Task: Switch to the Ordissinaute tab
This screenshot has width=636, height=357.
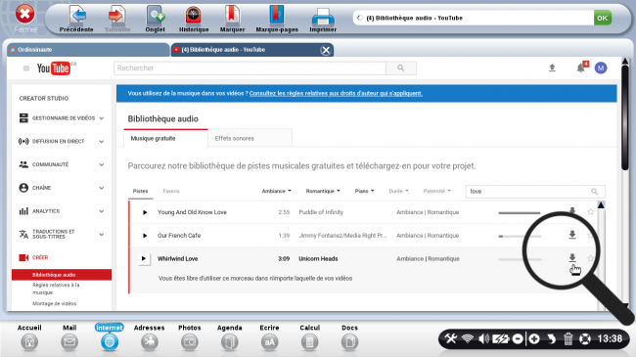Action: 88,50
